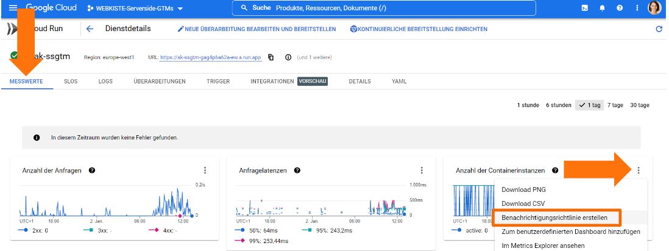Click Neue Überarbeitung bearbeiten und bereitstellen
This screenshot has width=669, height=251.
257,29
